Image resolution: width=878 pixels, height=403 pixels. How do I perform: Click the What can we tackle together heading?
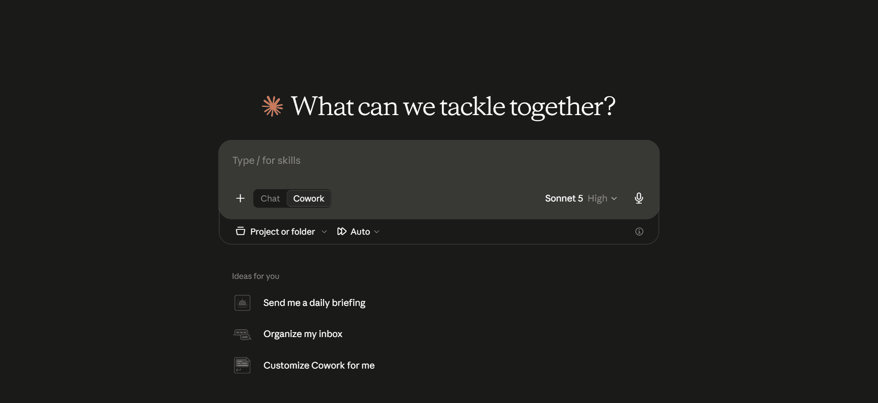click(x=453, y=106)
